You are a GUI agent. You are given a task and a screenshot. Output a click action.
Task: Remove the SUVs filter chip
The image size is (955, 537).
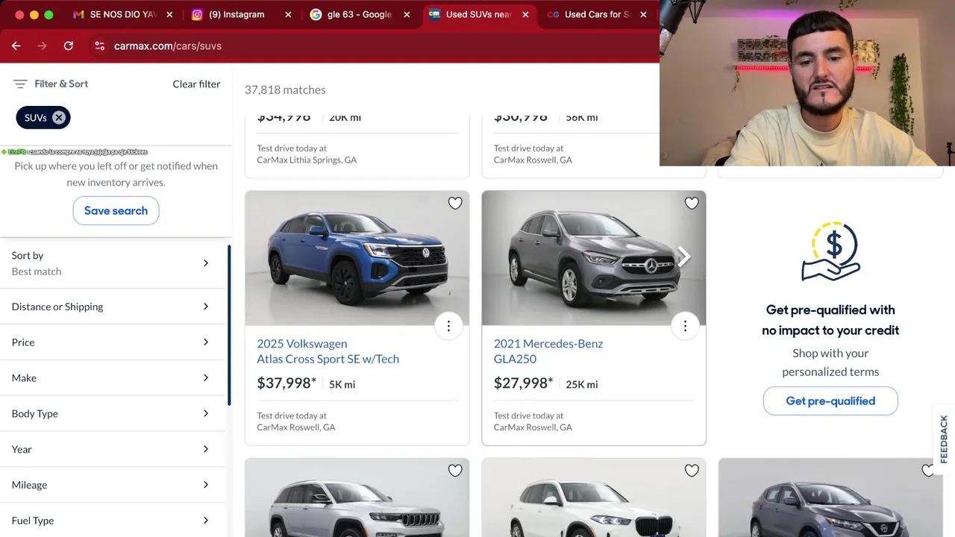point(59,117)
